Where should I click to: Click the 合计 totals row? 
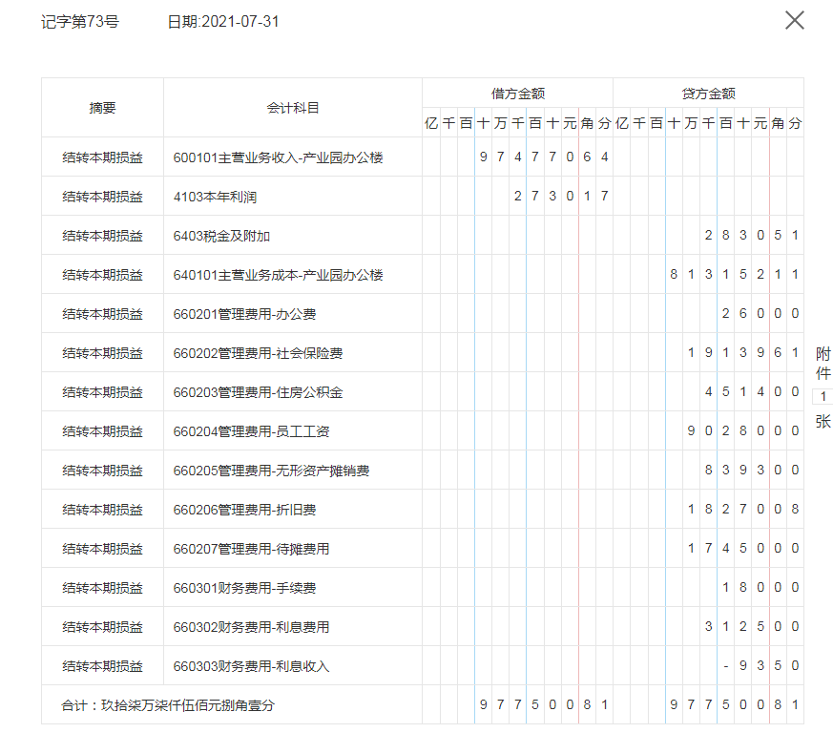[172, 706]
